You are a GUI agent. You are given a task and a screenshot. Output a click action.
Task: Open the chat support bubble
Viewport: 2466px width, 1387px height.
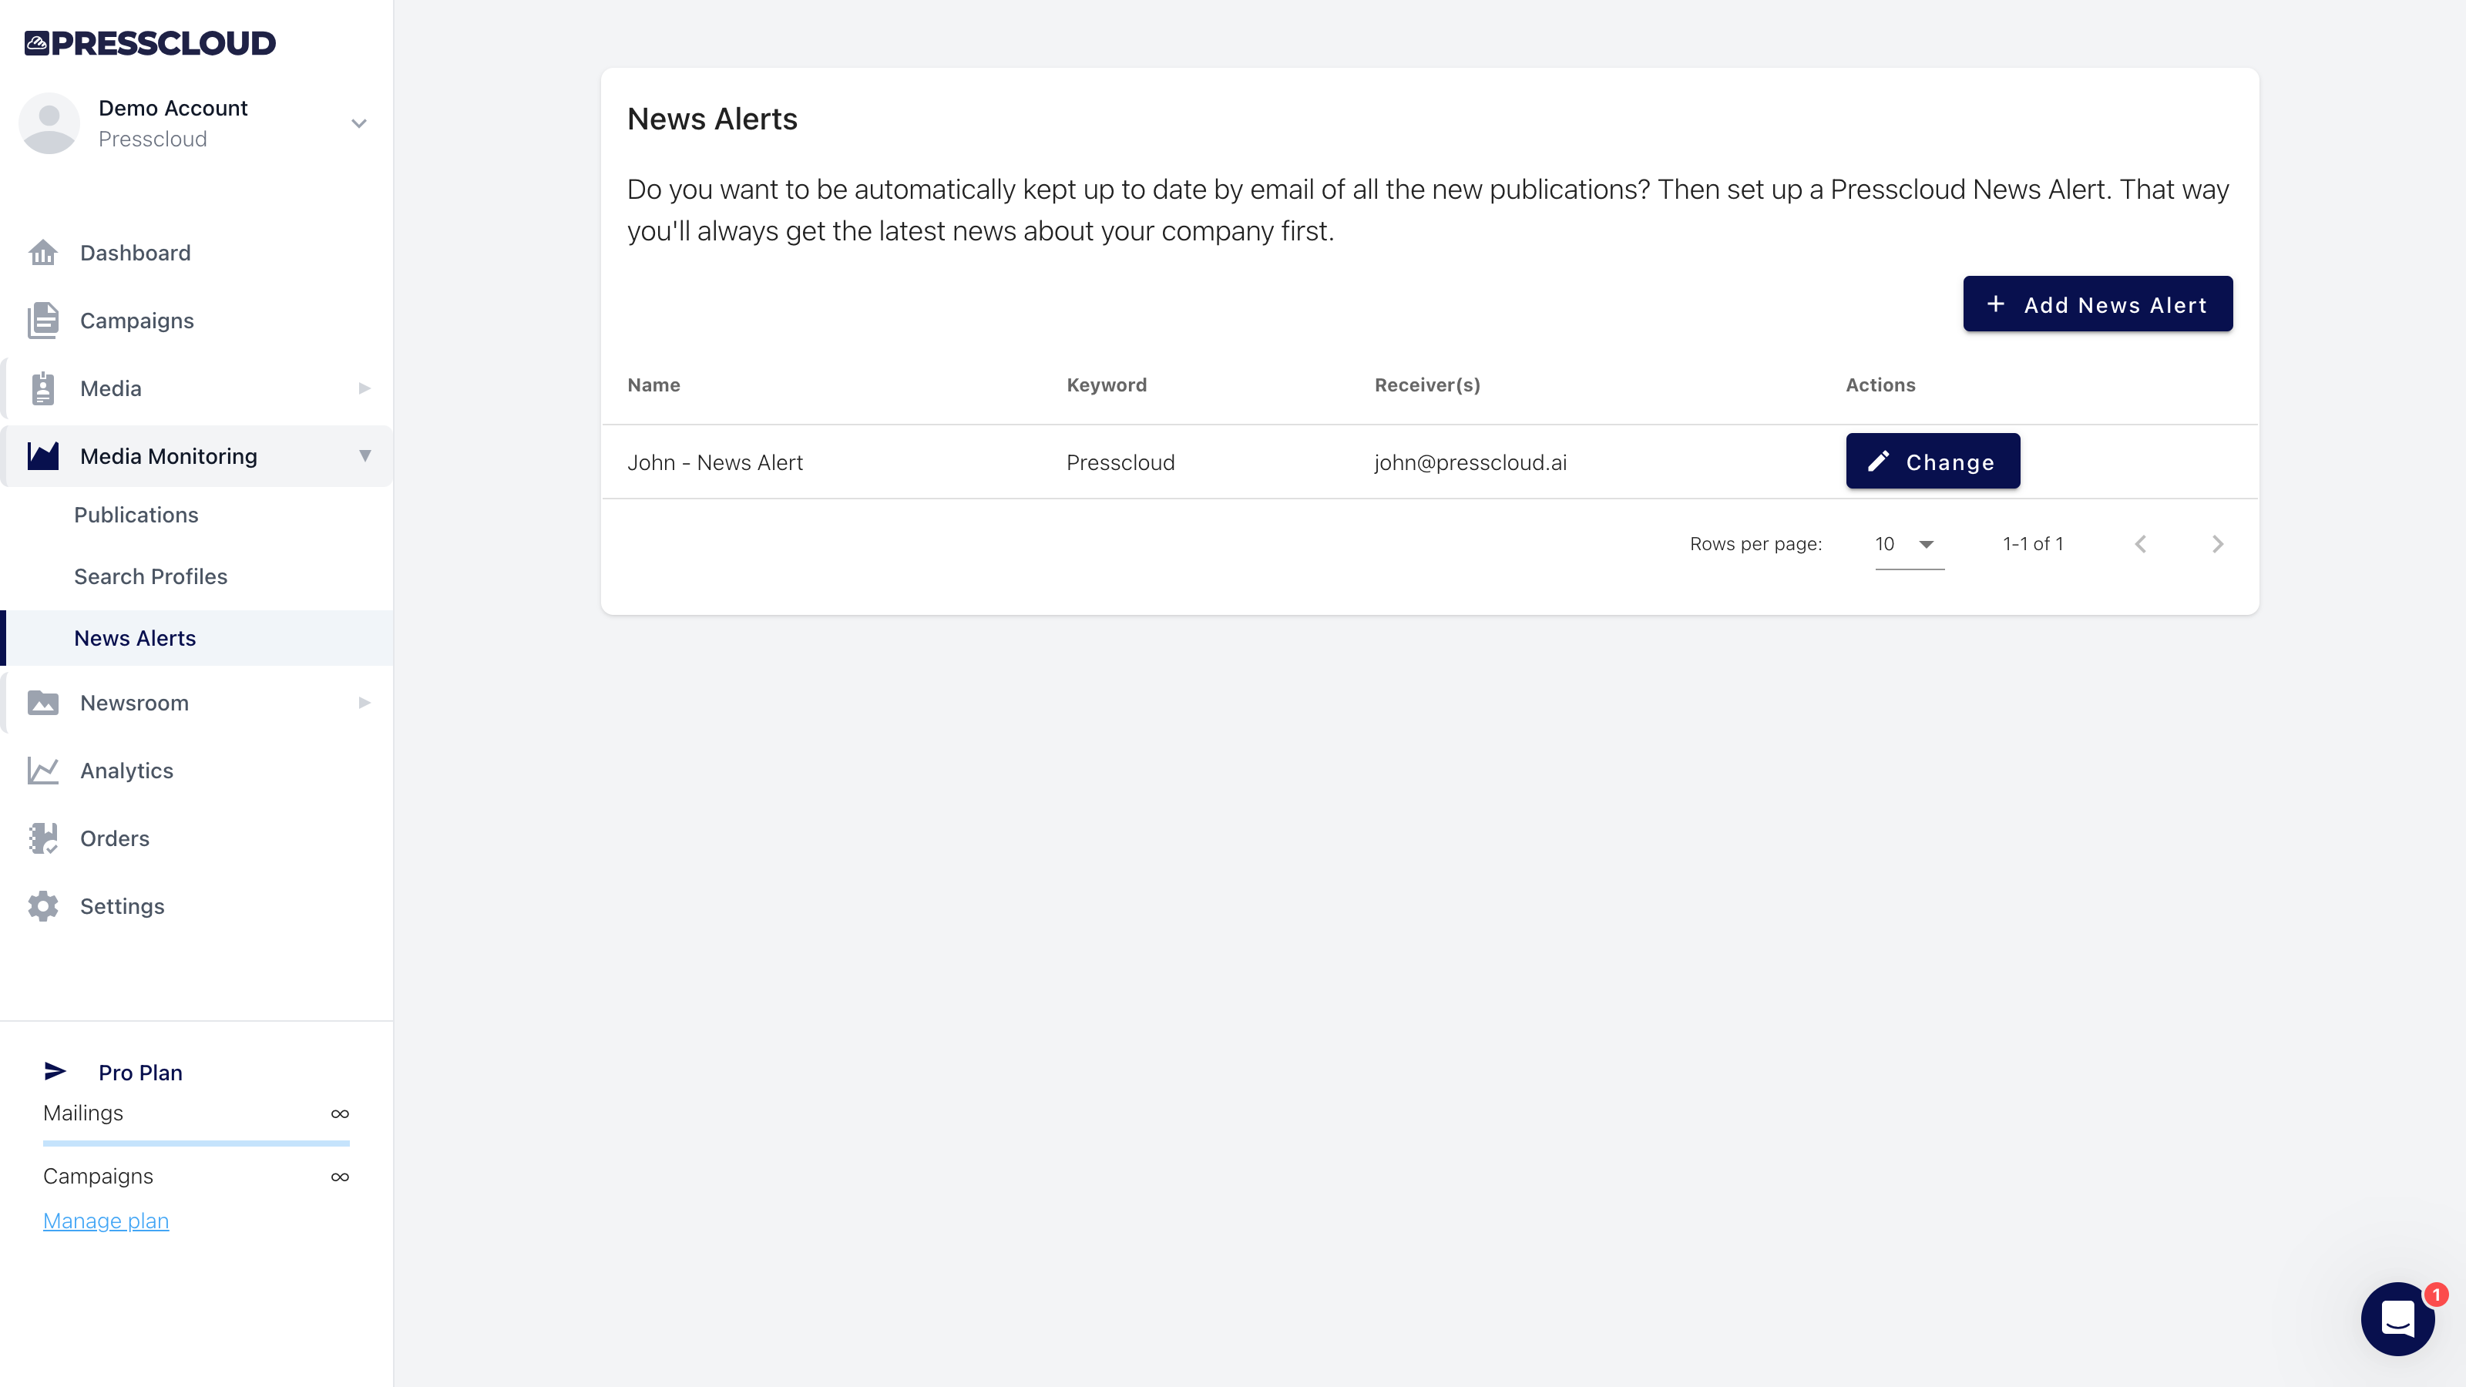point(2397,1318)
